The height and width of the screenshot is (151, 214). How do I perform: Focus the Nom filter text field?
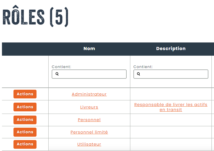(x=92, y=74)
